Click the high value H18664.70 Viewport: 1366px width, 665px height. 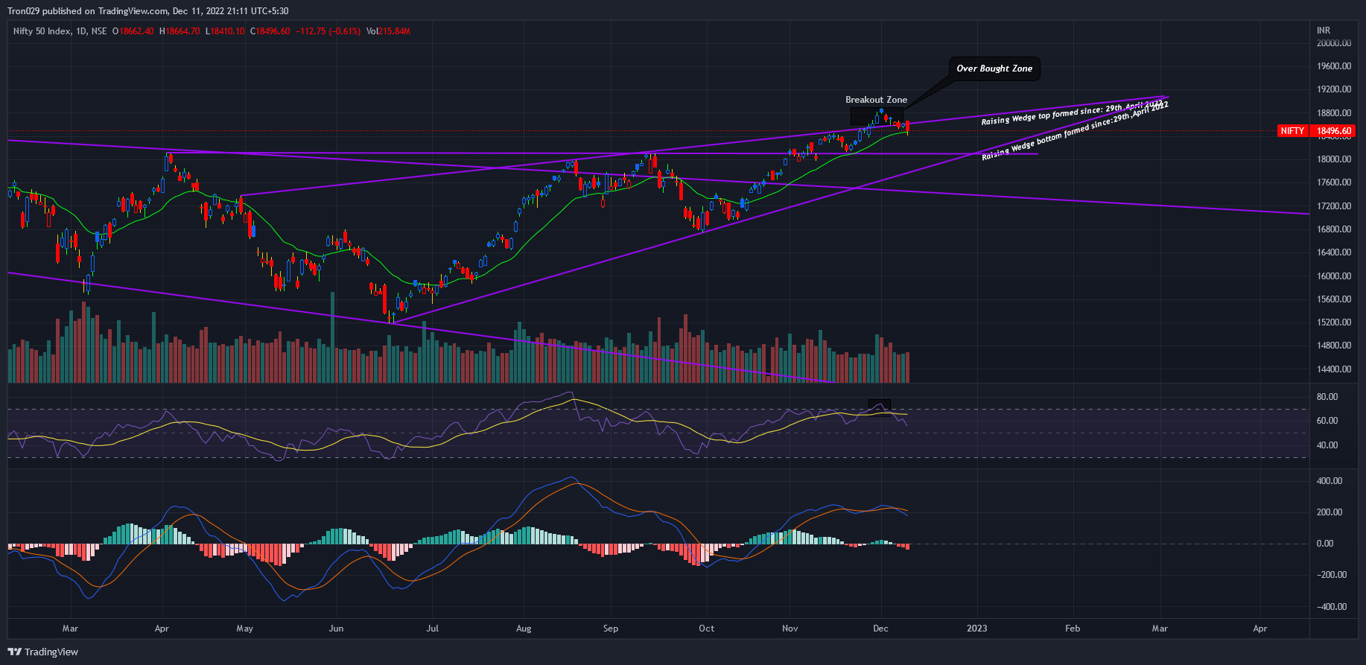180,31
